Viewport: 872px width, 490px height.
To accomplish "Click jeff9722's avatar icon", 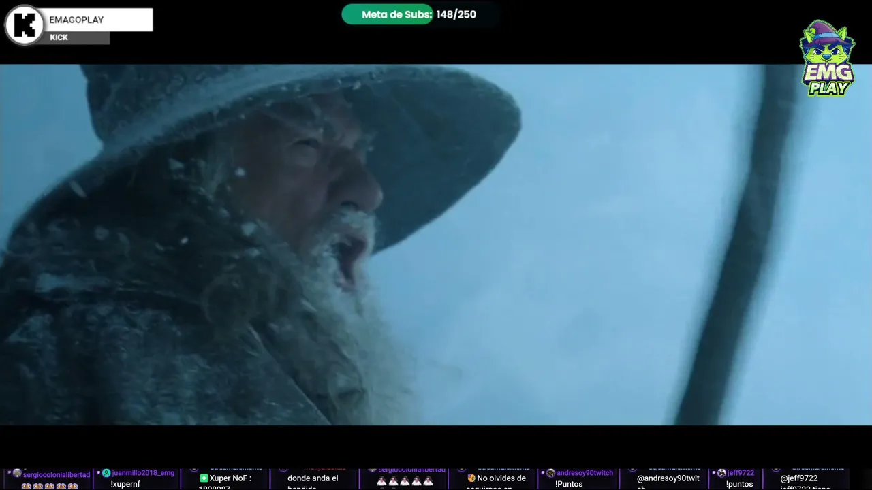I will coord(721,473).
